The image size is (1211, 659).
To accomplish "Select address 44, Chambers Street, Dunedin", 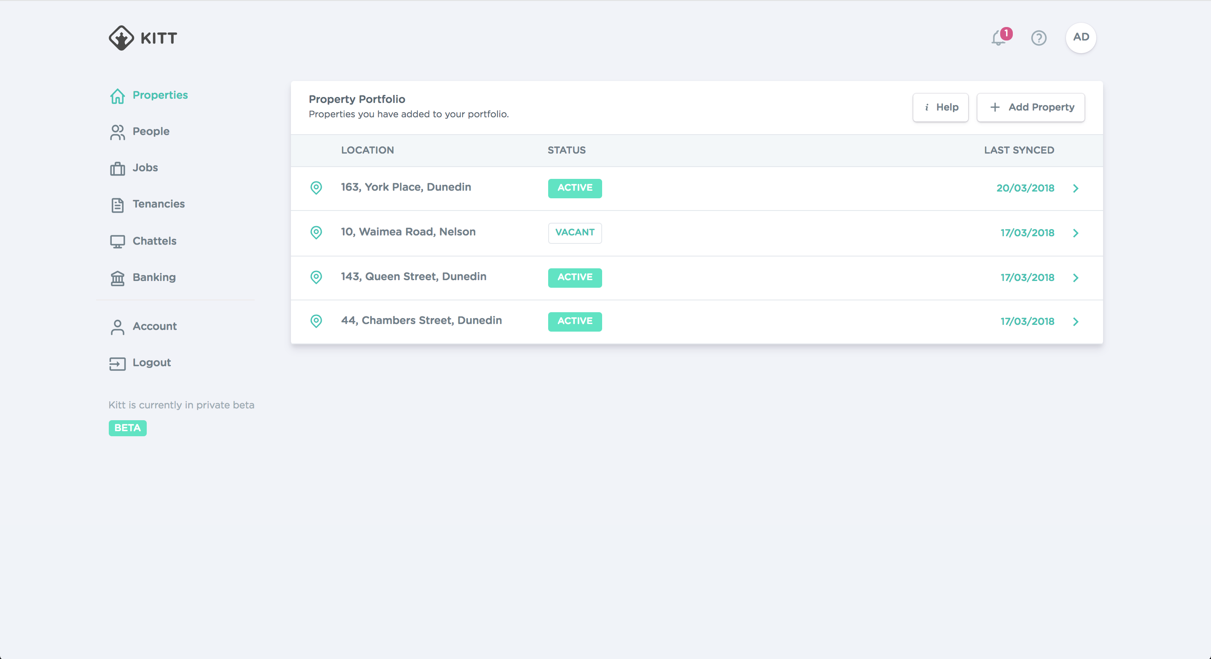I will point(421,320).
